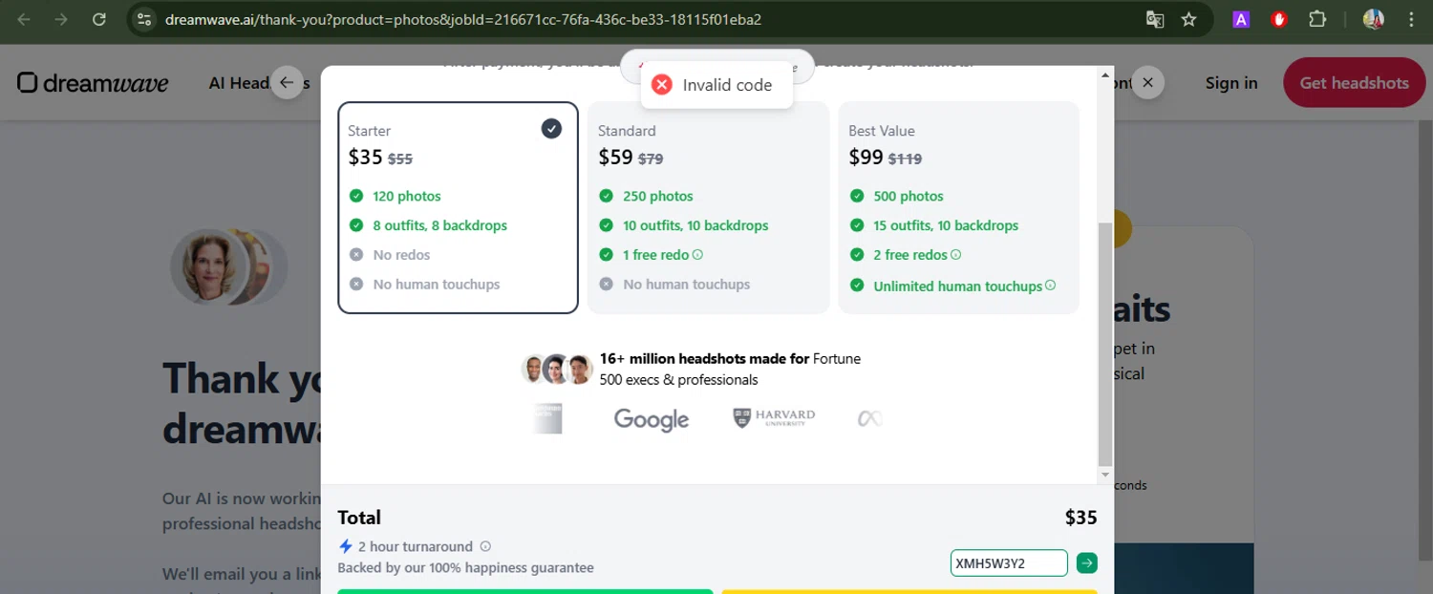Bookmark this page with the star icon
Image resolution: width=1433 pixels, height=594 pixels.
[x=1188, y=19]
